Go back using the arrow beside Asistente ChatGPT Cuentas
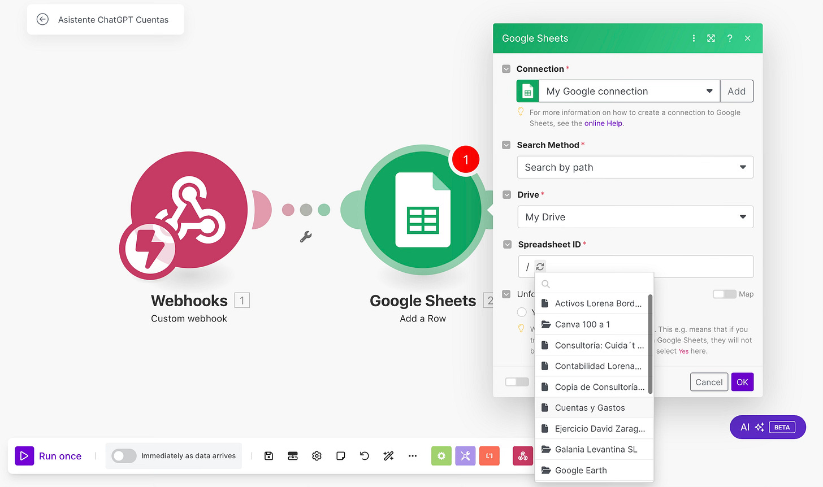 click(42, 19)
